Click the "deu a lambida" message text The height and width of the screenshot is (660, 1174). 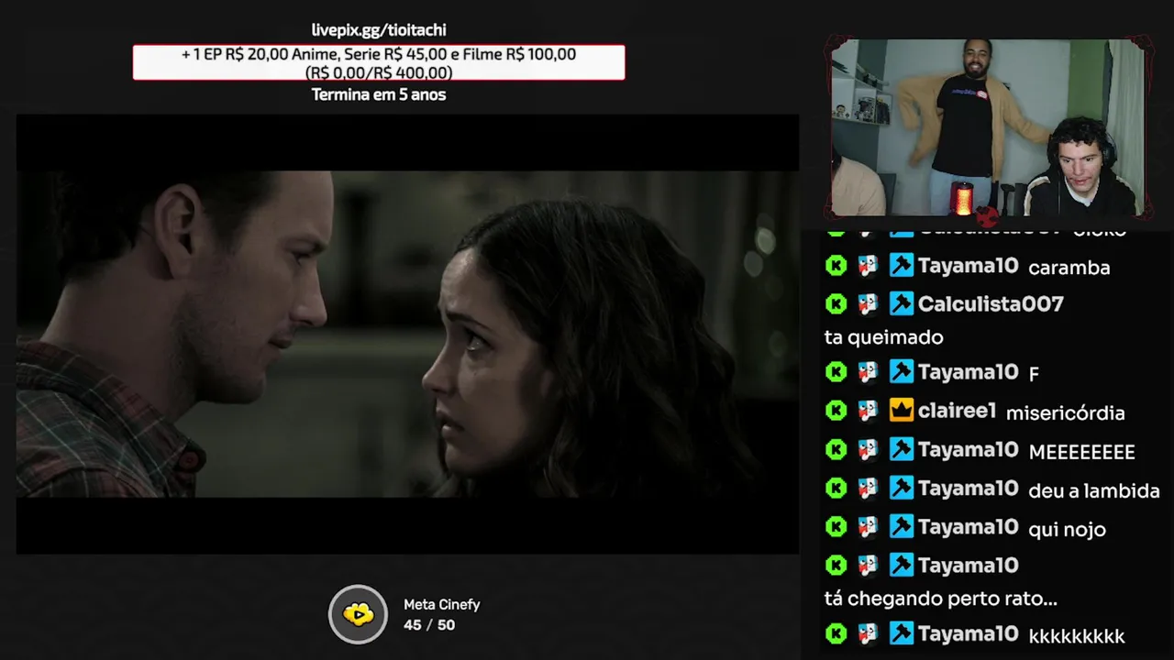(1094, 490)
